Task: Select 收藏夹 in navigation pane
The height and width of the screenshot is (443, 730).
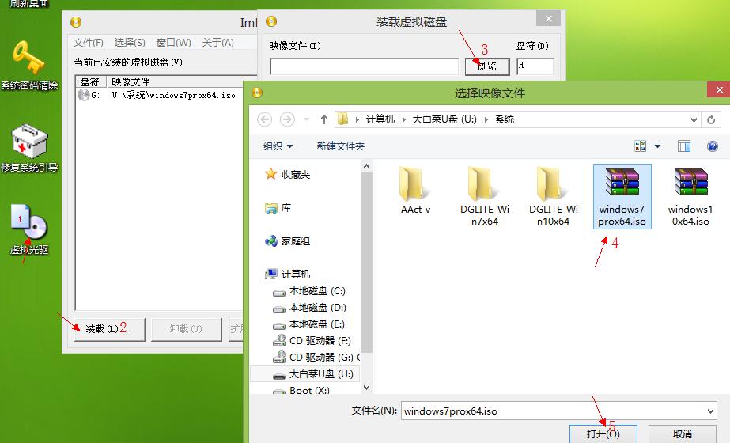Action: [x=288, y=175]
